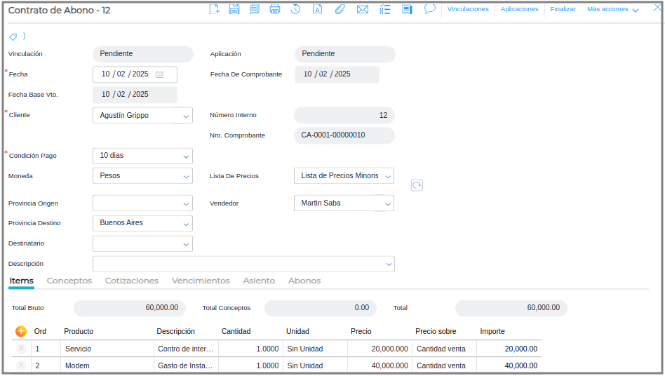
Task: Print the contract using the printer icon
Action: [x=275, y=9]
